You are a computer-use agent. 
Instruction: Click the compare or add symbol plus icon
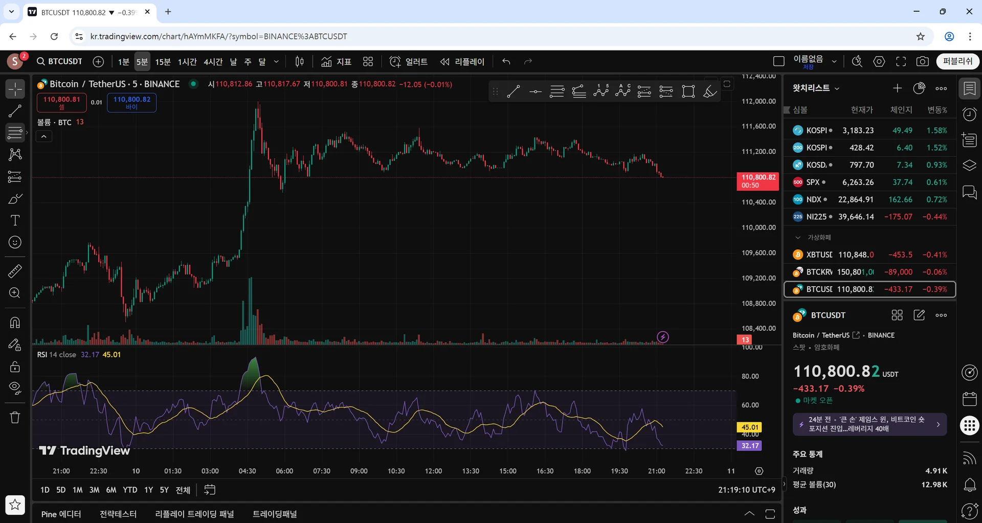[x=98, y=61]
